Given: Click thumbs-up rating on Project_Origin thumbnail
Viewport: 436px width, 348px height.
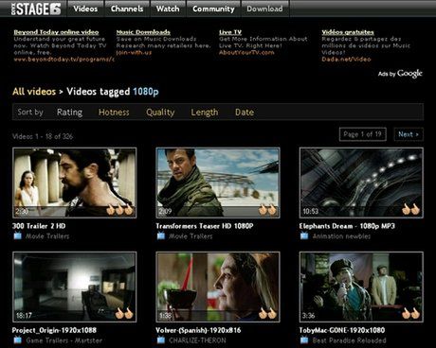Looking at the screenshot, I should click(x=124, y=314).
